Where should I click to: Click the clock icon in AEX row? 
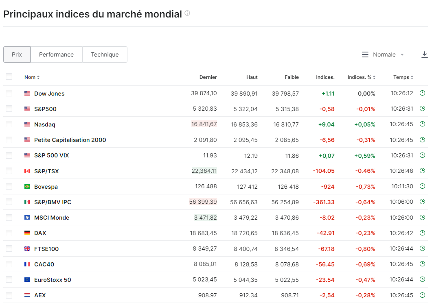(422, 295)
